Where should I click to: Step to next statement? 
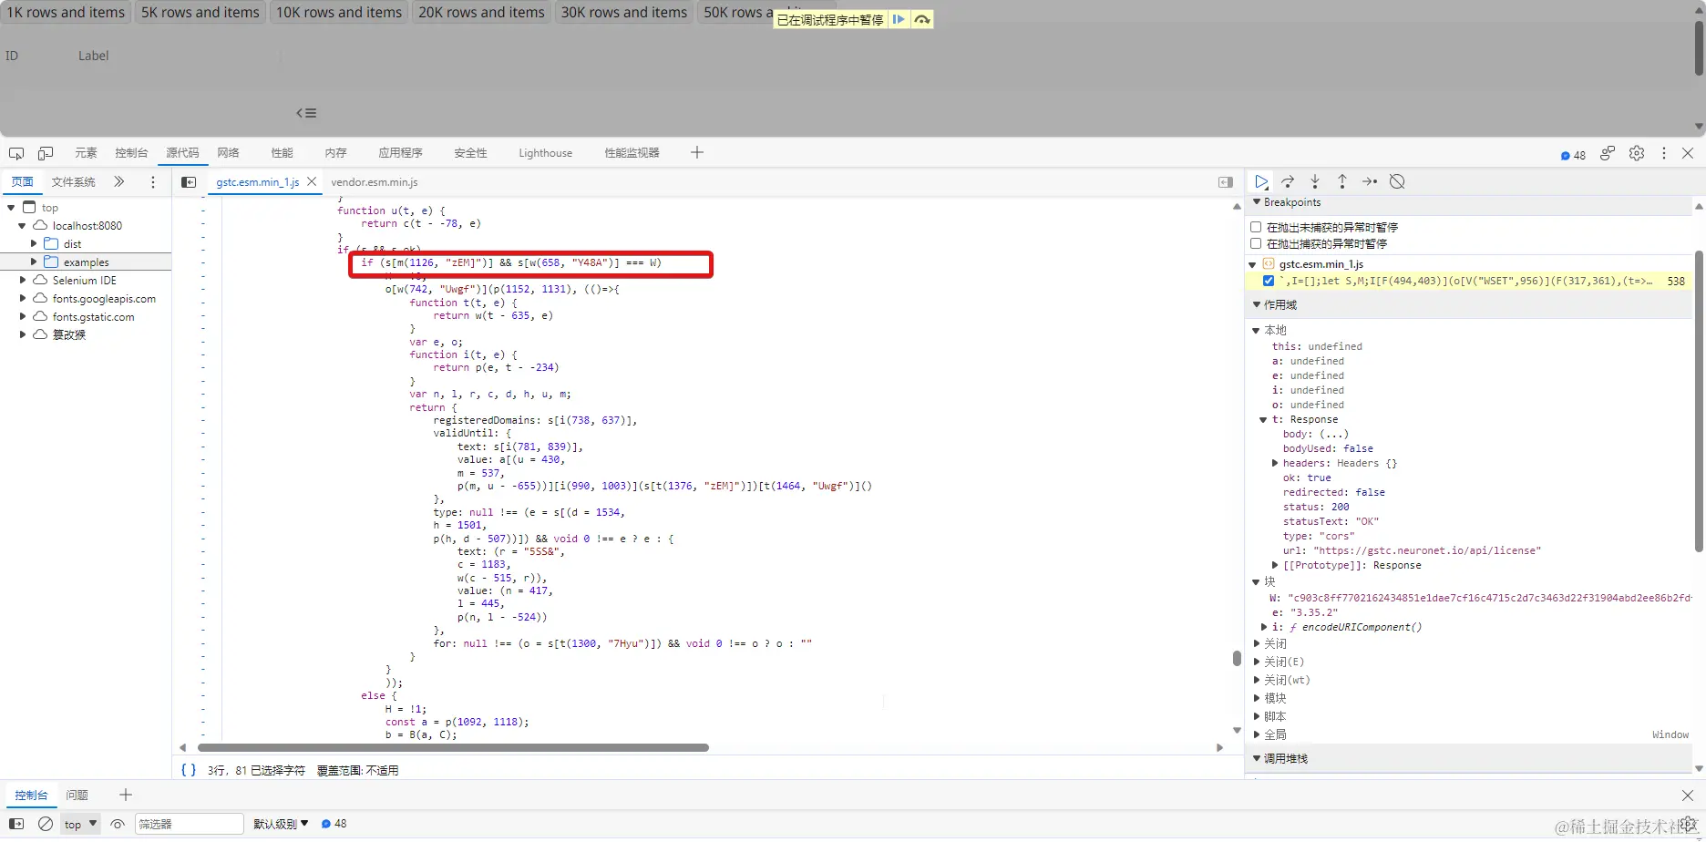(x=1370, y=181)
